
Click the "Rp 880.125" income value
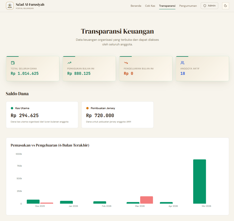(x=79, y=73)
